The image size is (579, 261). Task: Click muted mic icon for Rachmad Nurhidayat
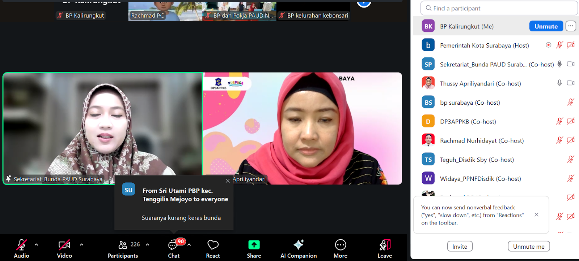[x=559, y=140]
